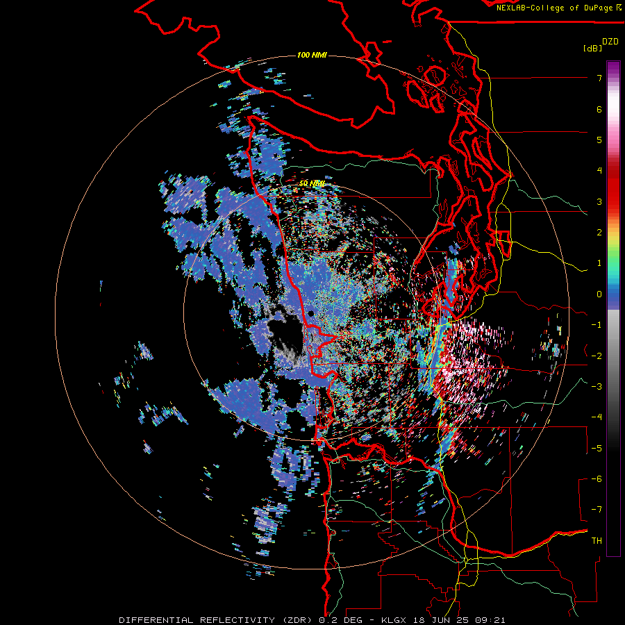Click the TH threshold label on the scale
Viewport: 625px width, 625px height.
coord(597,540)
